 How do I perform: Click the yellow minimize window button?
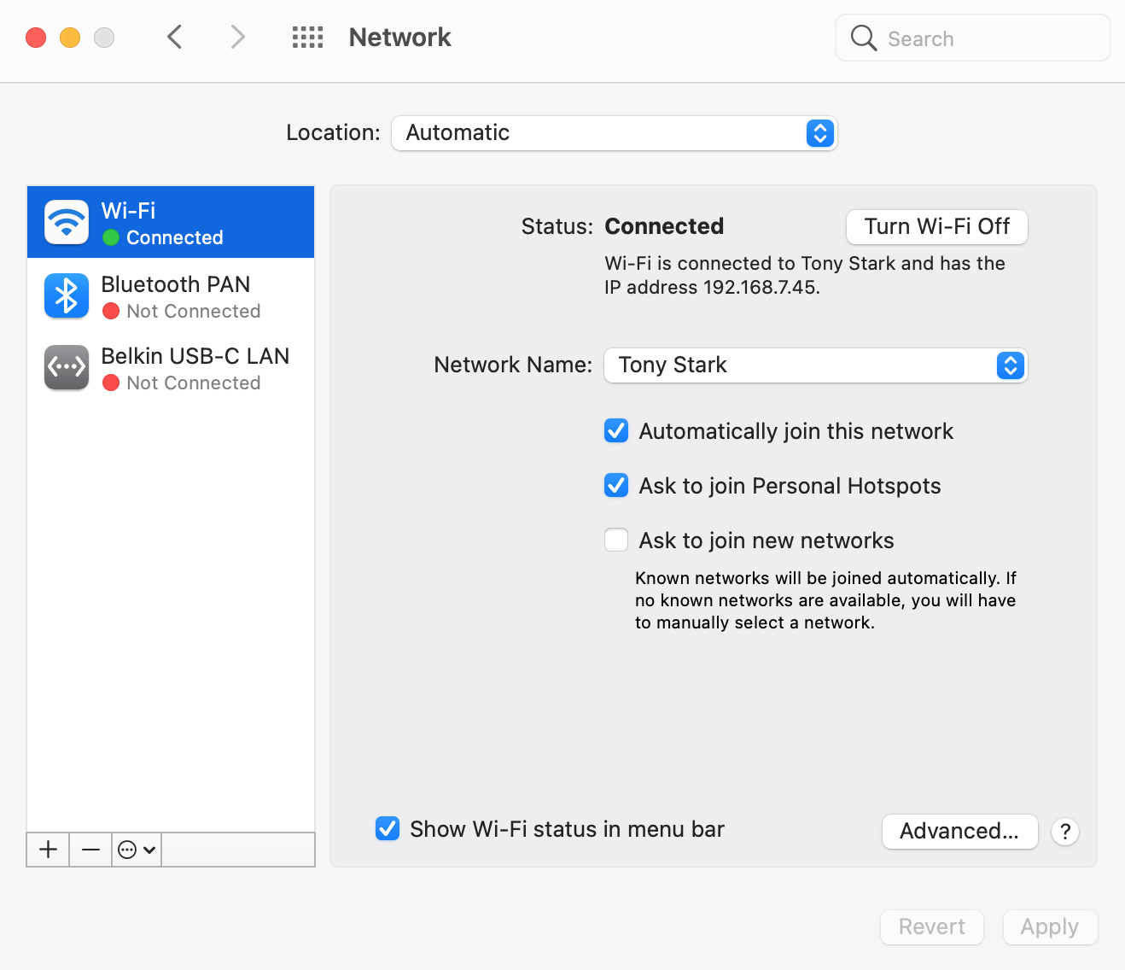click(70, 38)
